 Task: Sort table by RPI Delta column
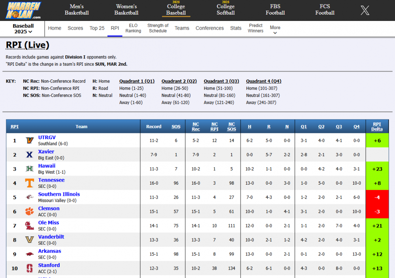click(377, 127)
